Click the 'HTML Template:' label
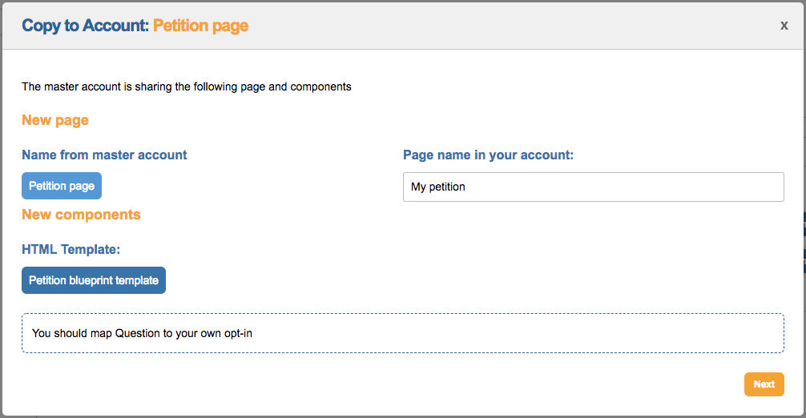 tap(71, 250)
